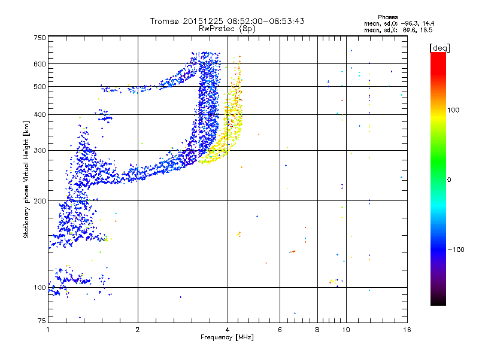This screenshot has width=479, height=359.
Task: Click the x-axis tick label '16'
Action: click(407, 330)
